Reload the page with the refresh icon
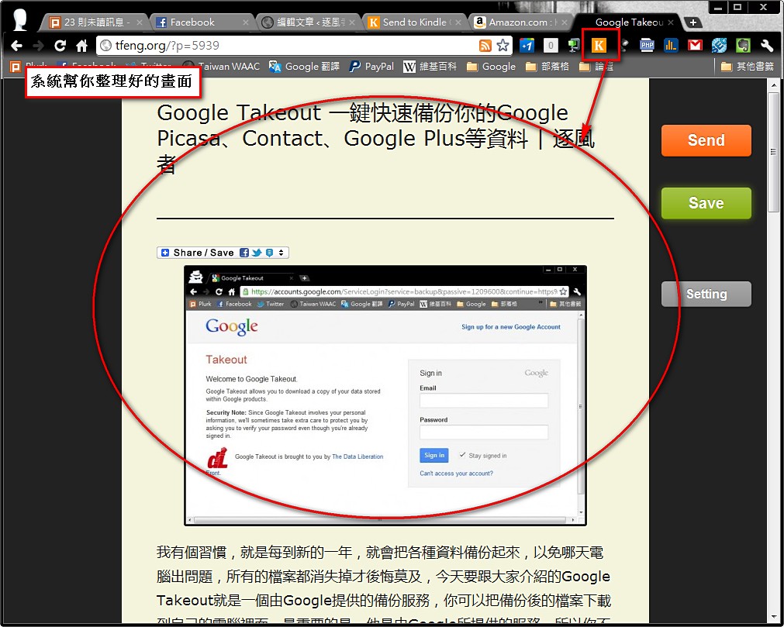Viewport: 784px width, 627px height. pyautogui.click(x=60, y=46)
